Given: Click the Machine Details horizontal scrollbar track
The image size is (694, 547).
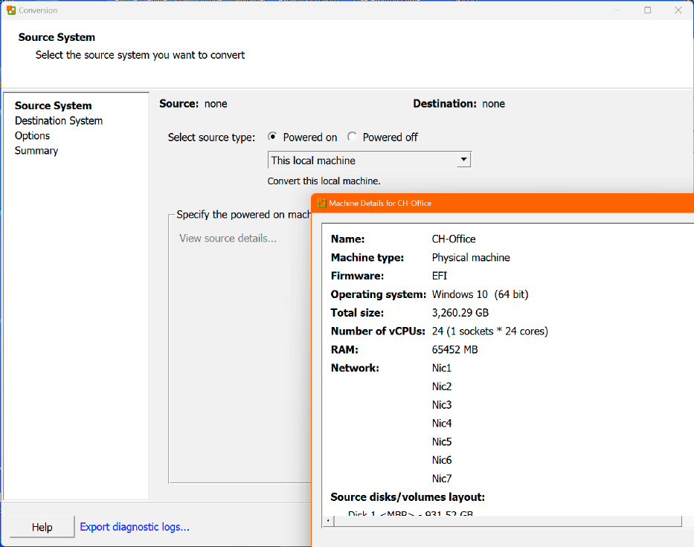Looking at the screenshot, I should 507,521.
